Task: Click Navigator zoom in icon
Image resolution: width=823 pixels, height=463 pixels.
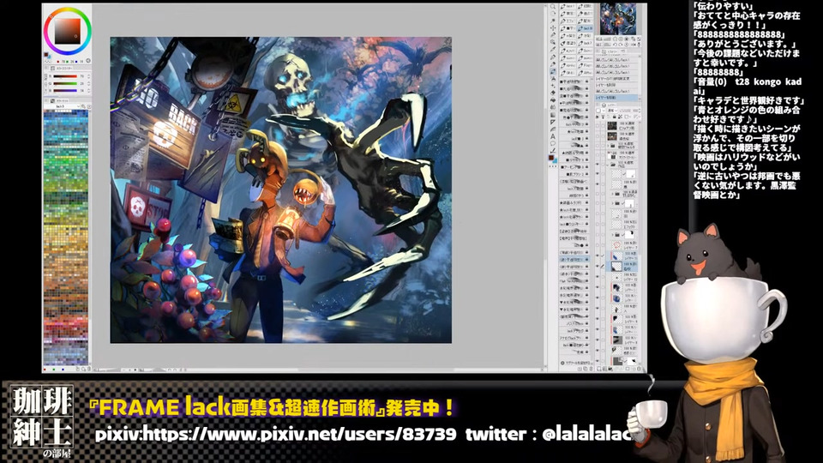Action: click(621, 39)
